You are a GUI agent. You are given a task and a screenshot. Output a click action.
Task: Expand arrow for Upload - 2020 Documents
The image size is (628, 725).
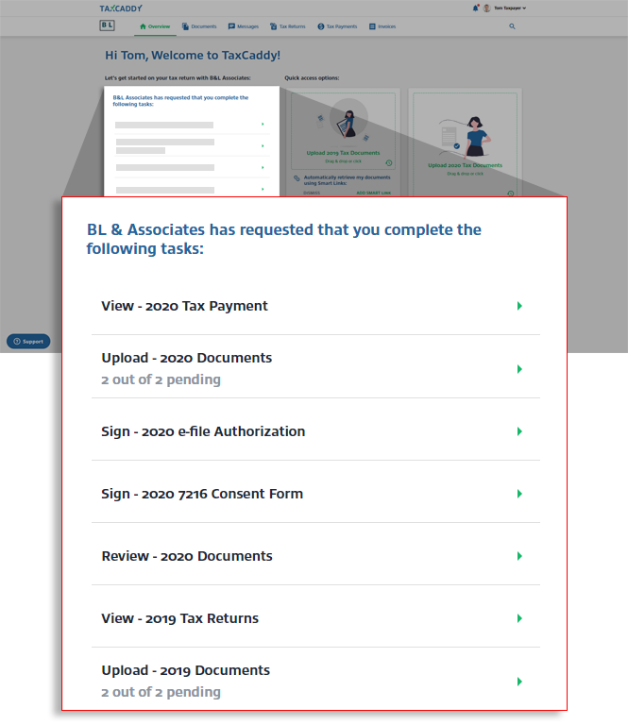point(519,369)
